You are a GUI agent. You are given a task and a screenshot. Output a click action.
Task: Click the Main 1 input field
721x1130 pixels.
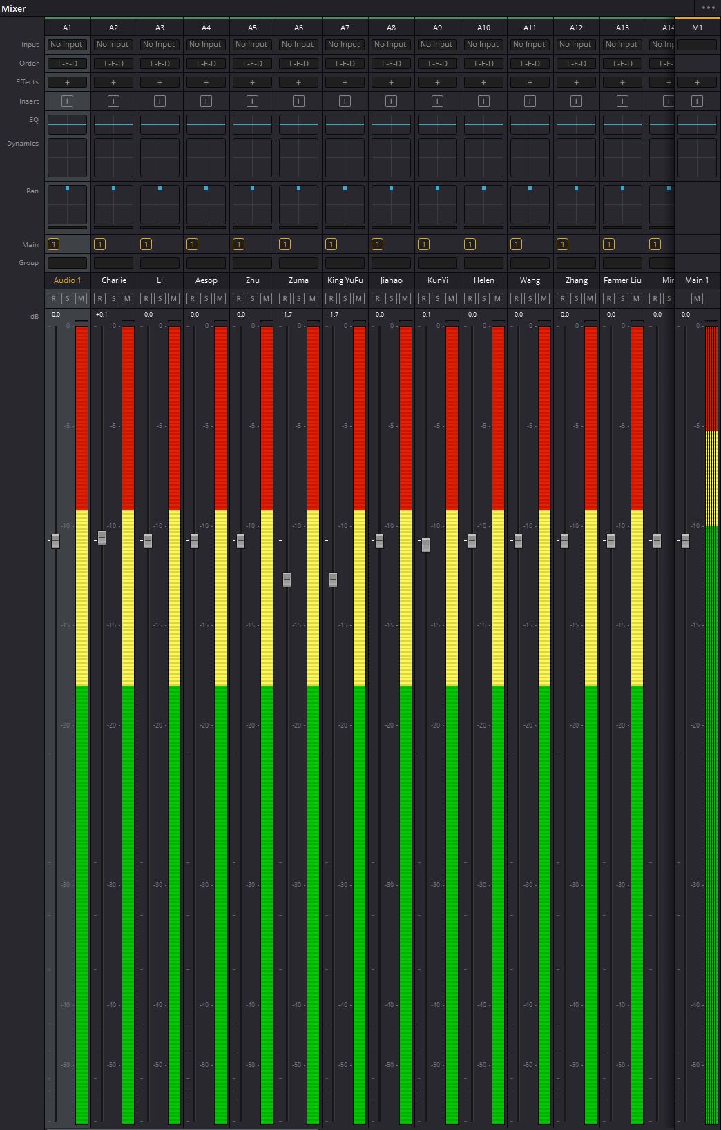tap(697, 44)
